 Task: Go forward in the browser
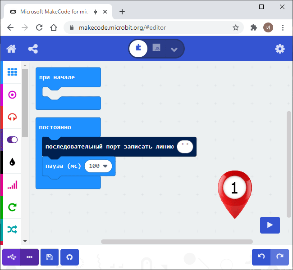tap(25, 27)
